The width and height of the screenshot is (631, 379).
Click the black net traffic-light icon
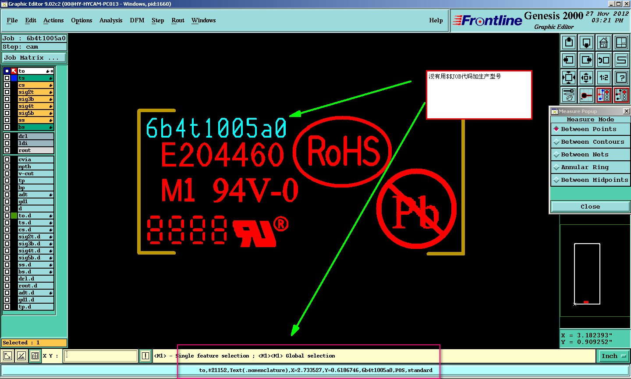point(621,95)
